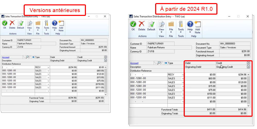257x129 pixels.
Task: Open SALES dropdown on $150.00 row, 2024 R1.0 window
Action: (x=183, y=94)
